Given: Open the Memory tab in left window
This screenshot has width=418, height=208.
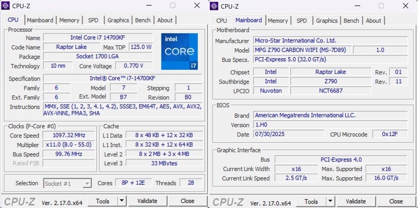Looking at the screenshot, I should point(69,20).
